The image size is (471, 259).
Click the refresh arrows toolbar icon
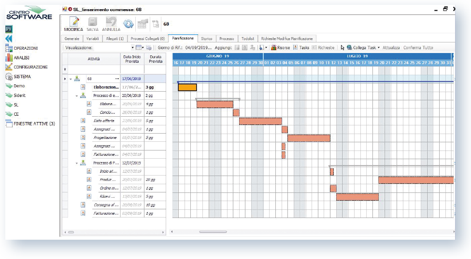coord(128,24)
